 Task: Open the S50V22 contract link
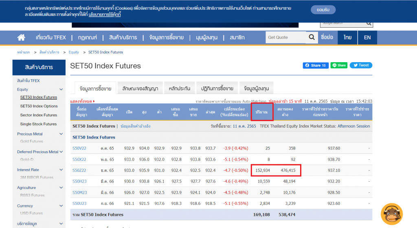pyautogui.click(x=79, y=148)
